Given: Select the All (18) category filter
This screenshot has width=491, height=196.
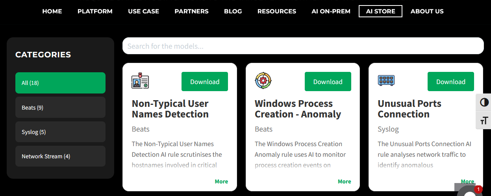Looking at the screenshot, I should [60, 83].
